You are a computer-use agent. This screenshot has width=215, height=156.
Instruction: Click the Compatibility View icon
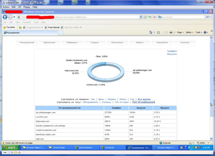[x=145, y=17]
